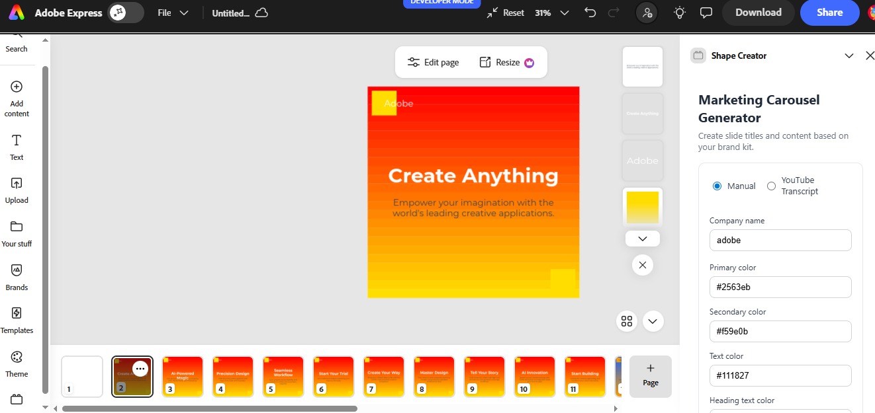Click the yellow square on canvas top-left
This screenshot has width=875, height=413.
pos(384,103)
